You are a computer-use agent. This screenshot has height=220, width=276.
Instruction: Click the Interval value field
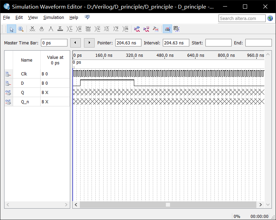point(176,43)
